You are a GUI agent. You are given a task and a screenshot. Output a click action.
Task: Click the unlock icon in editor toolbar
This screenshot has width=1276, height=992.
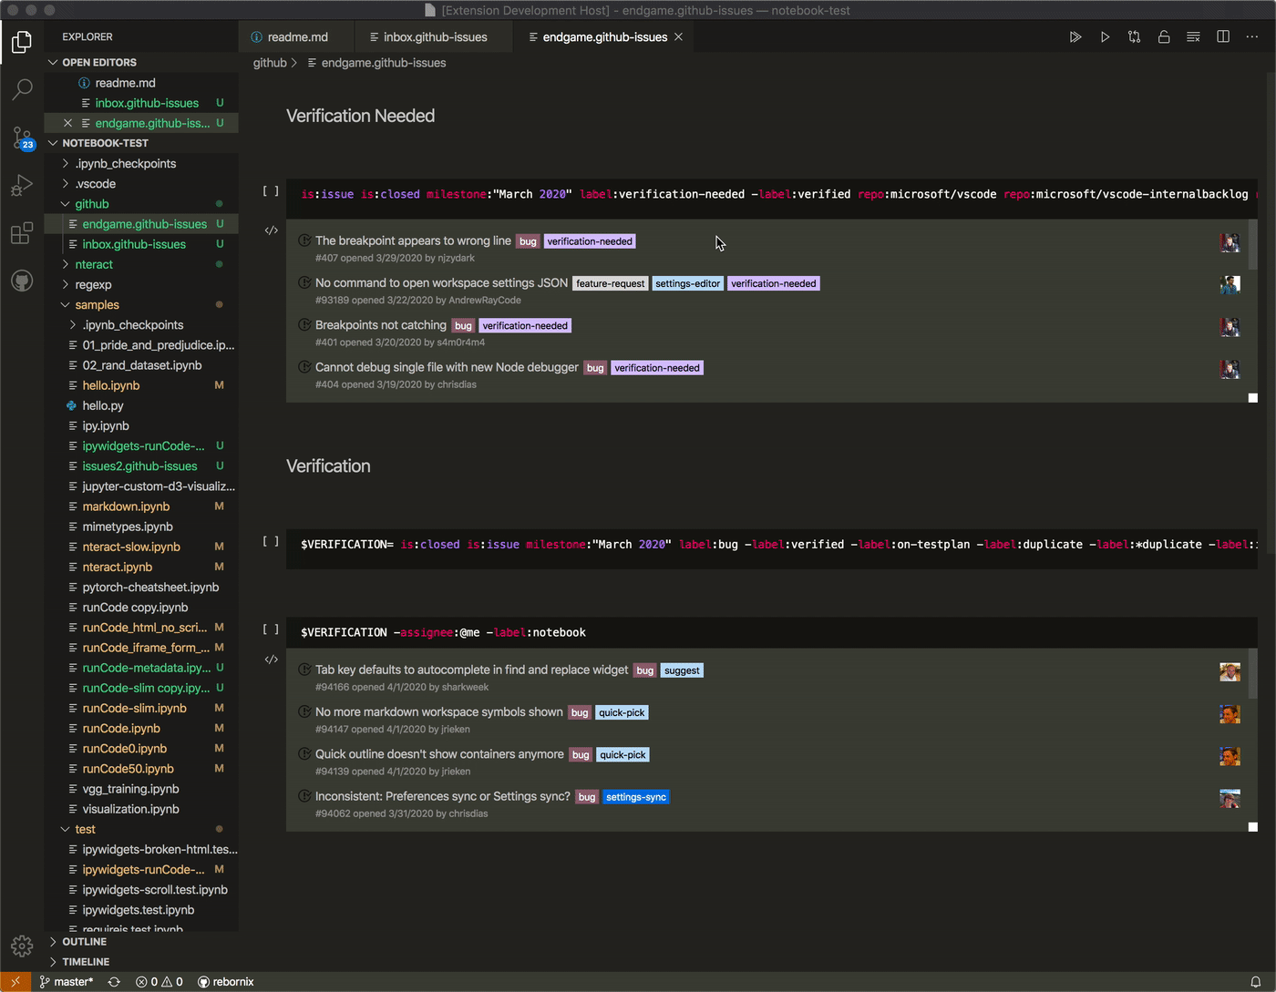click(x=1164, y=37)
